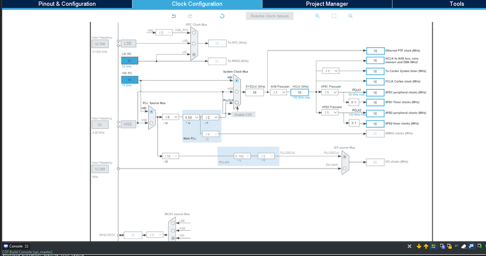Switch to Pinout & Configuration tab
Image resolution: width=486 pixels, height=256 pixels.
[x=67, y=4]
